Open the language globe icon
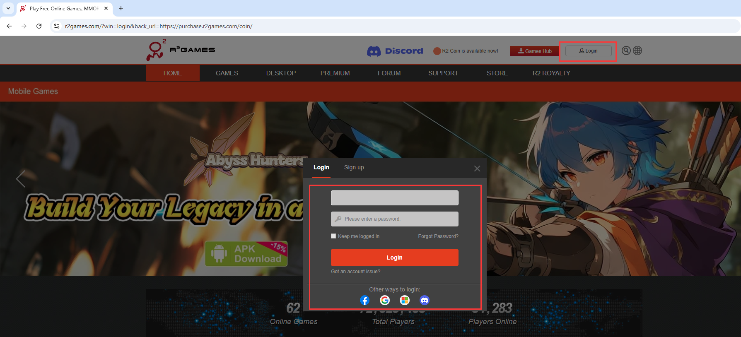 pos(637,51)
